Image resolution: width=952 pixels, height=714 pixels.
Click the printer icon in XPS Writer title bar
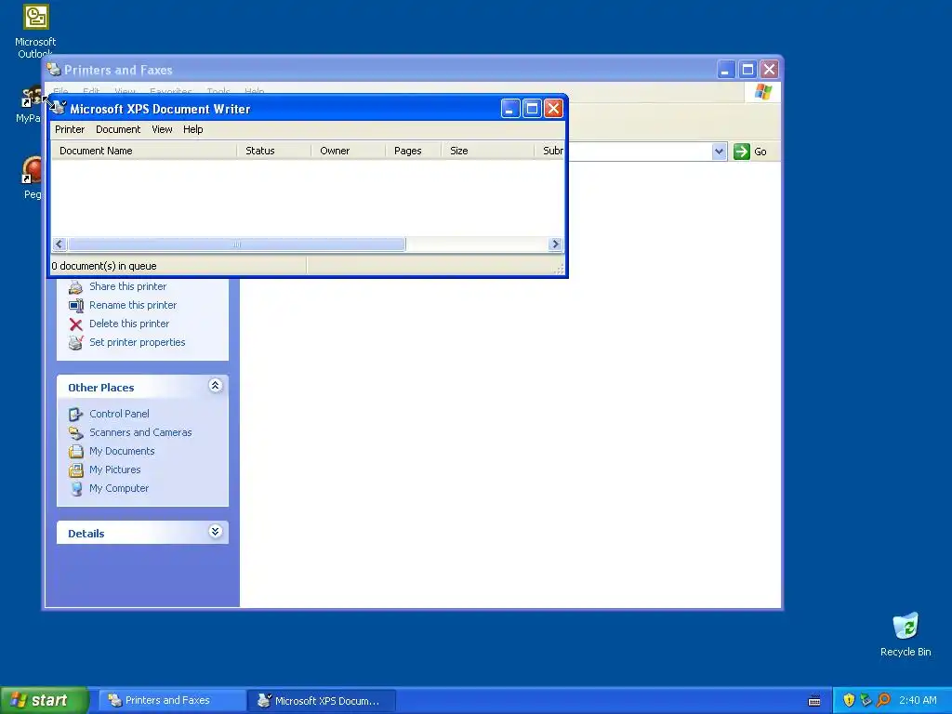pos(58,108)
